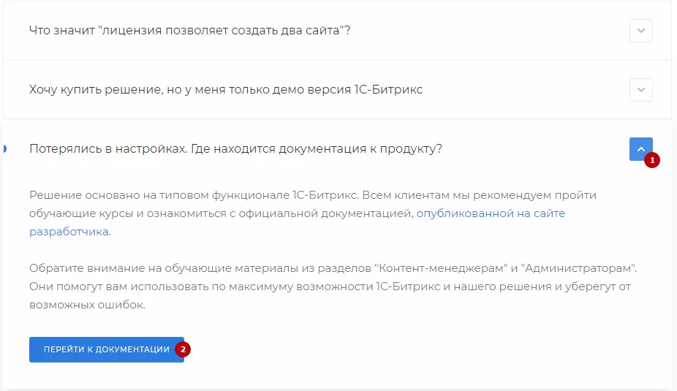Click the blue active marker at left edge
This screenshot has width=677, height=391.
point(4,149)
